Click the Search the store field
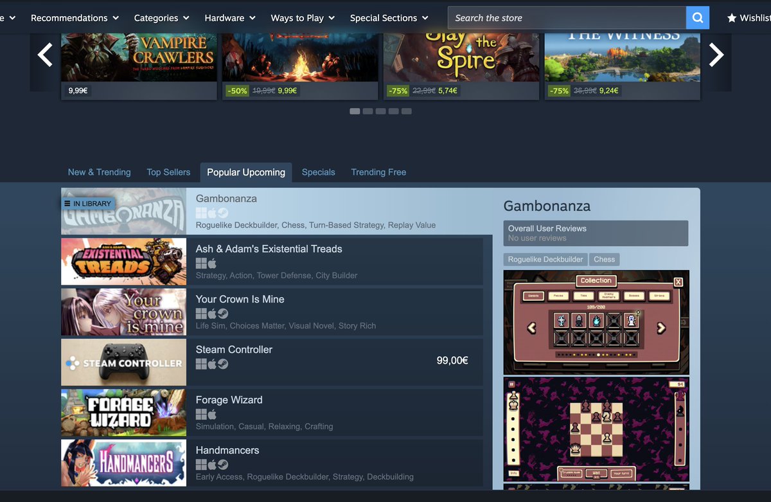 coord(567,18)
